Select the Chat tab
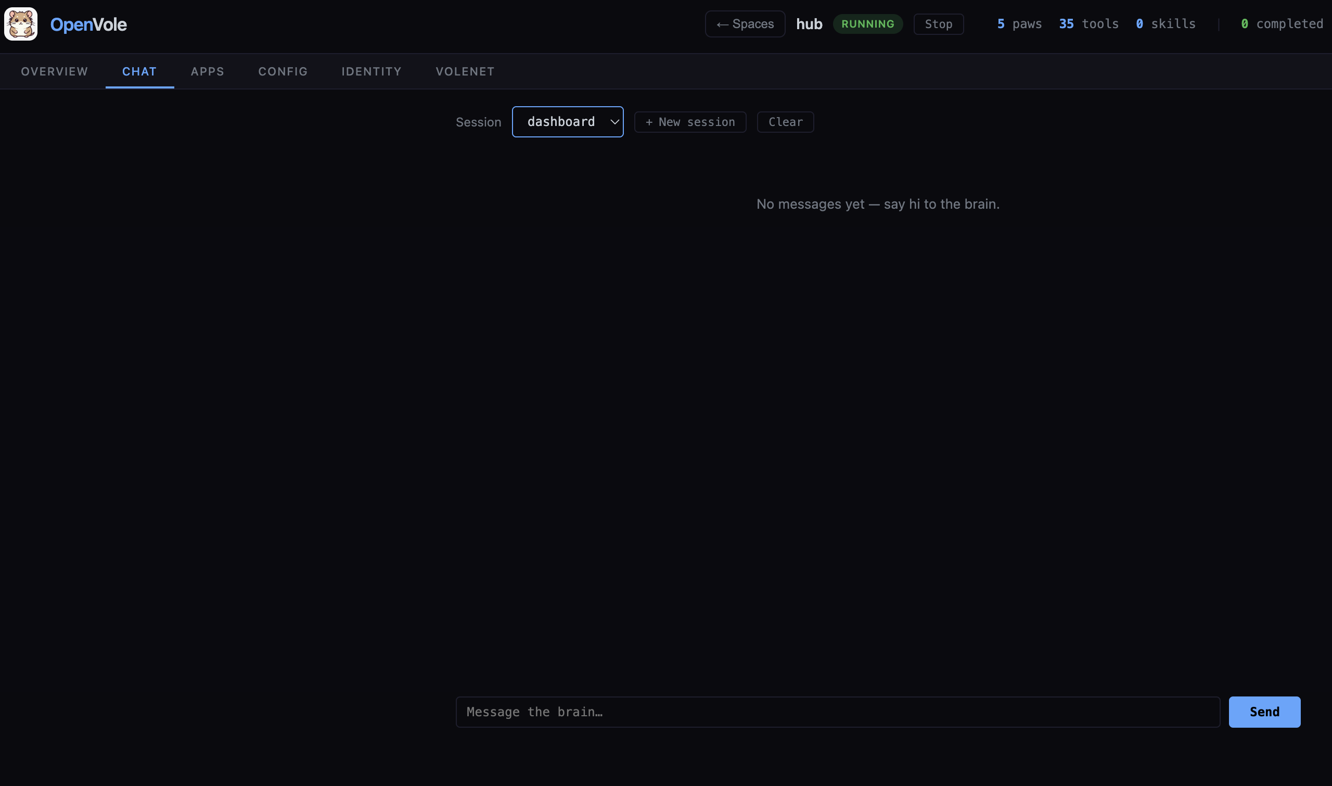 click(140, 71)
